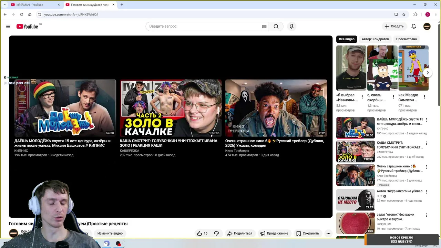Start voice search with the microphone
The height and width of the screenshot is (248, 441).
click(x=291, y=27)
